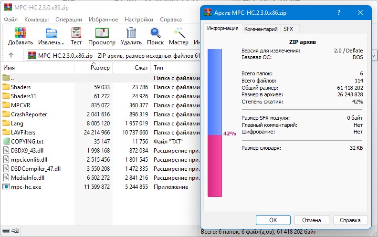Image resolution: width=378 pixels, height=237 pixels.
Task: Click the CrashReporter folder icon
Action: (x=6, y=114)
